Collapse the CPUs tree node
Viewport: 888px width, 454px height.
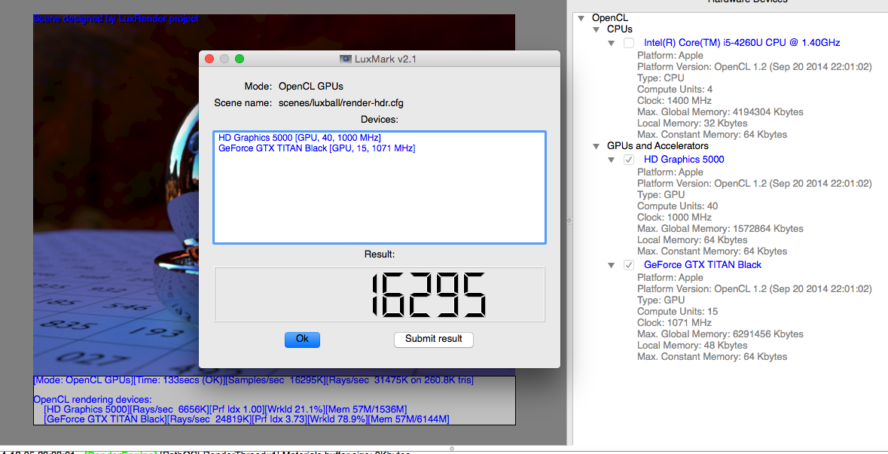click(596, 29)
